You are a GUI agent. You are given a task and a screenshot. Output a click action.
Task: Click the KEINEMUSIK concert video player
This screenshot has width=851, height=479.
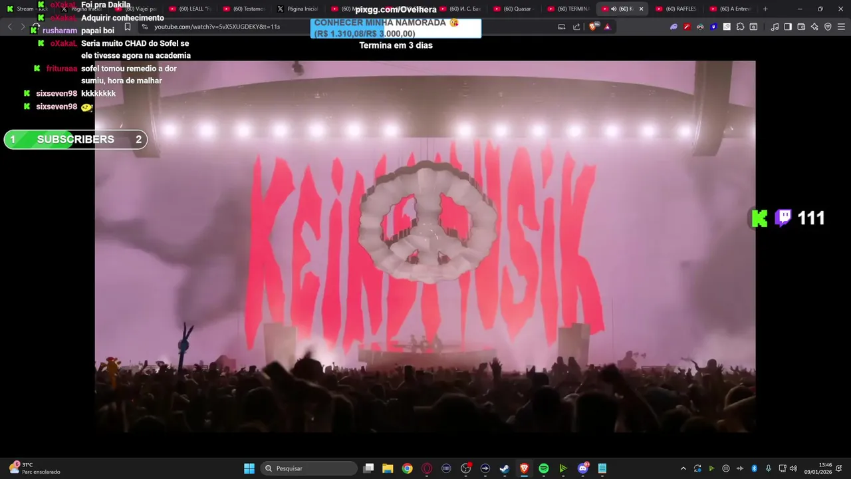(425, 246)
